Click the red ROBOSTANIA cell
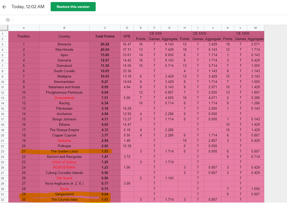Screen dimensions: 287x203 coord(64,167)
